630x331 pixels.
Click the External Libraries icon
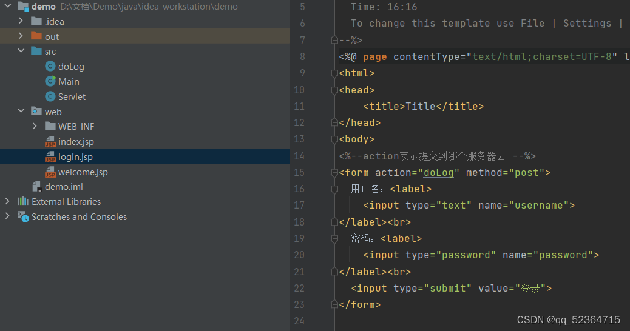click(x=23, y=201)
